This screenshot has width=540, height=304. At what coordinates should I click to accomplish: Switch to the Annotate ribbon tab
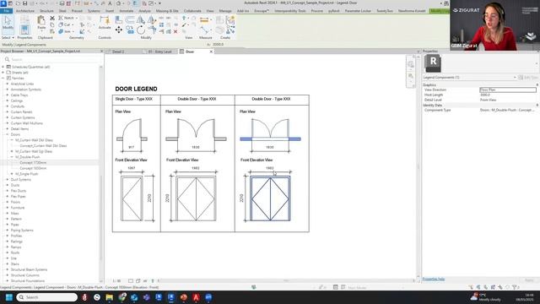coord(126,11)
